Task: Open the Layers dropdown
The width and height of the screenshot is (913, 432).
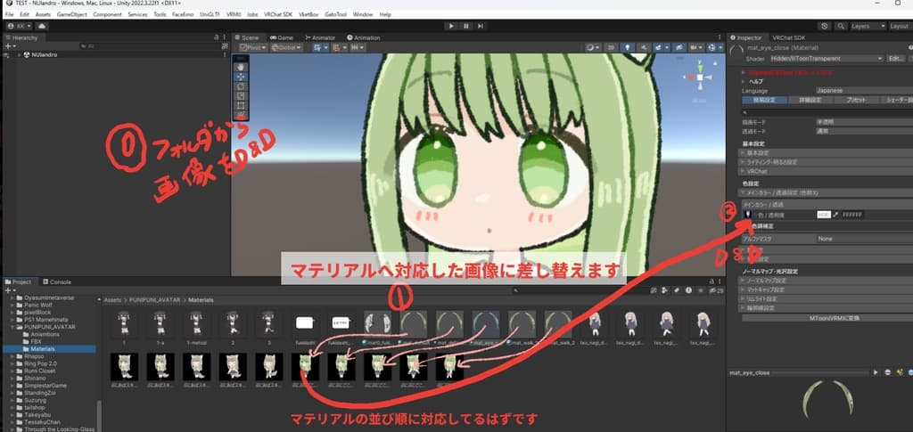Action: [868, 26]
